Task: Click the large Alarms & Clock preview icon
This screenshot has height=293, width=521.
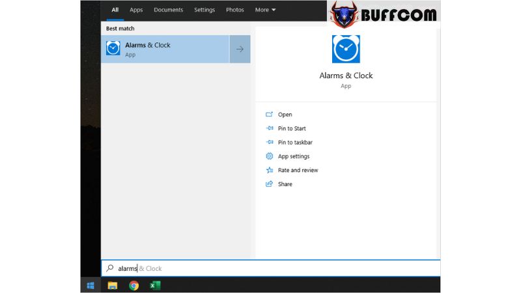Action: tap(346, 49)
